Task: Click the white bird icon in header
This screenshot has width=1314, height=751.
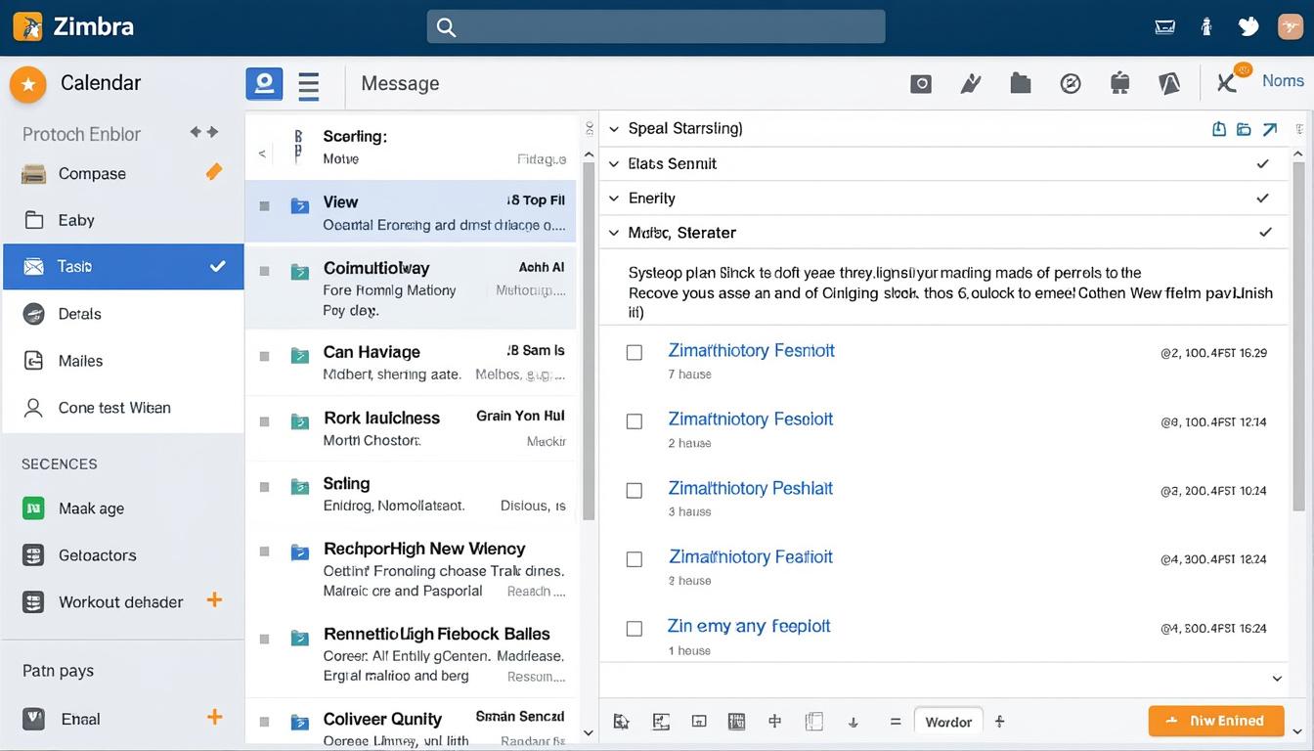Action: pos(1248,26)
